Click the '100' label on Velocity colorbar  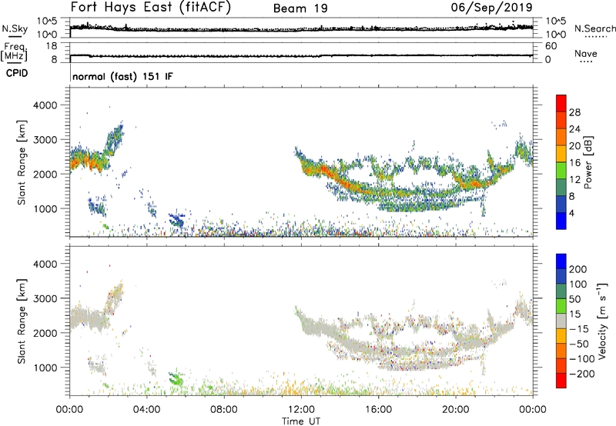[x=578, y=285]
